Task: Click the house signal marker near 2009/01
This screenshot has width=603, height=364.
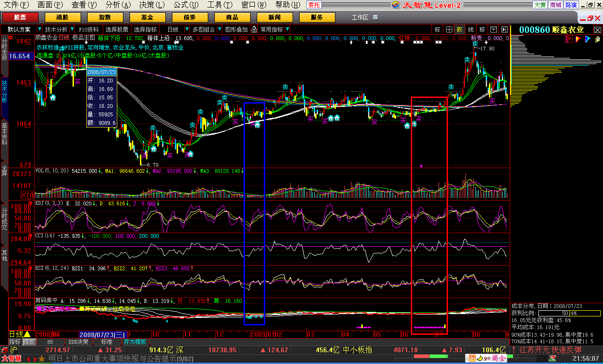Action: [x=257, y=125]
